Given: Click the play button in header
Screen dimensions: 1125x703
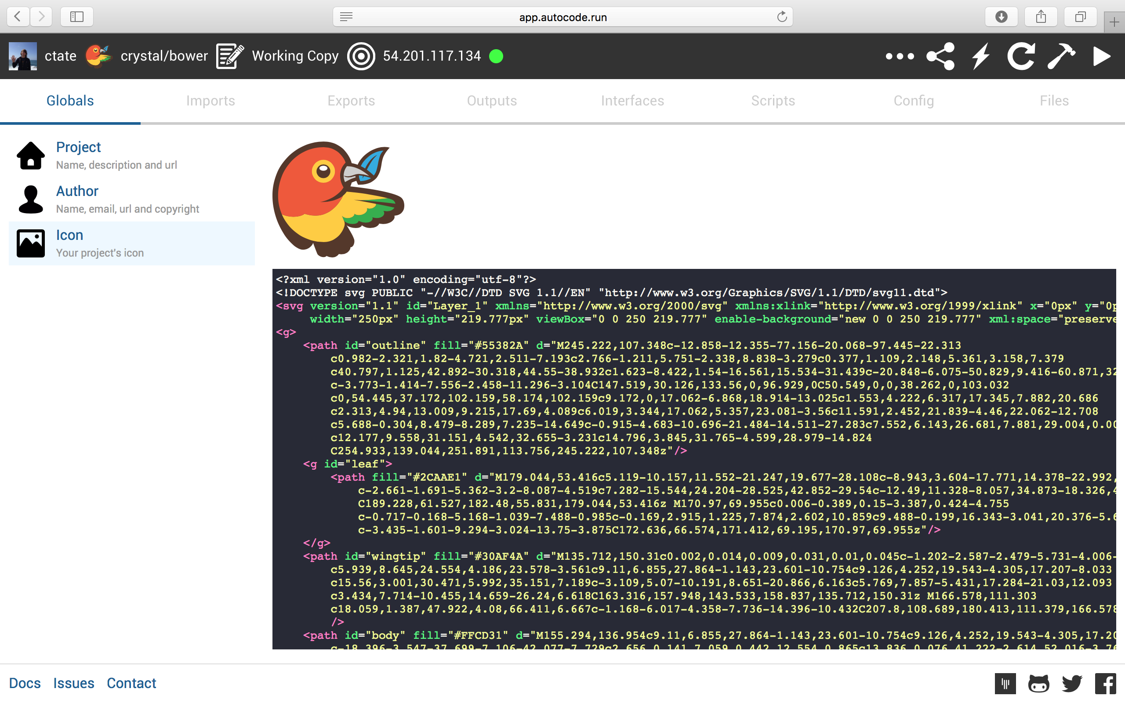Looking at the screenshot, I should pyautogui.click(x=1102, y=56).
